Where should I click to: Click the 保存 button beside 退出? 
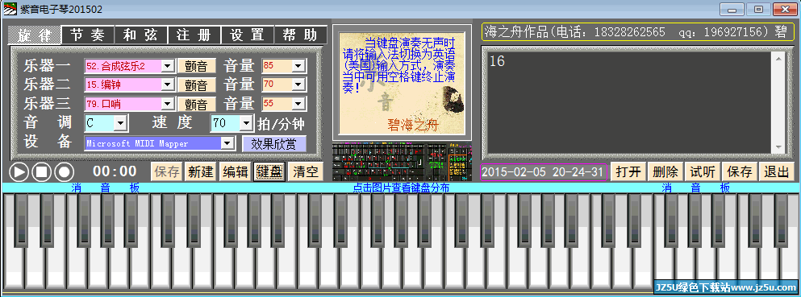739,171
